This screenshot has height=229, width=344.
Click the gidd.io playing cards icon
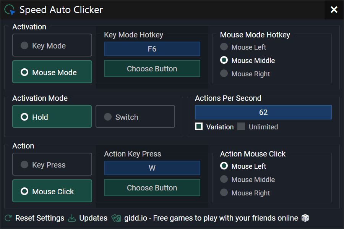tap(116, 218)
